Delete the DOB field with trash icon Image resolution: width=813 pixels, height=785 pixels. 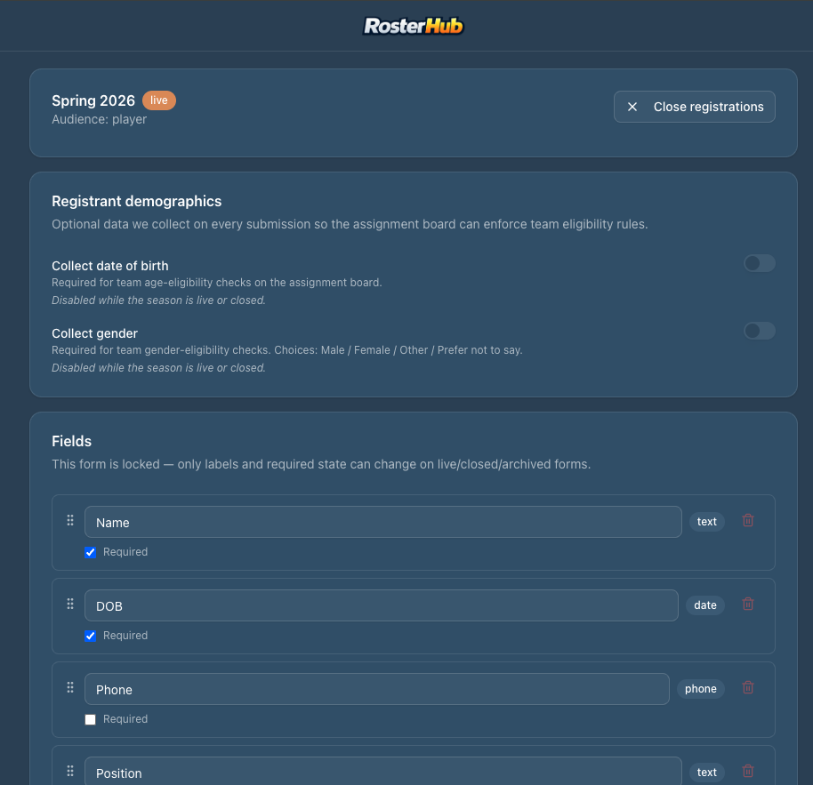(748, 604)
